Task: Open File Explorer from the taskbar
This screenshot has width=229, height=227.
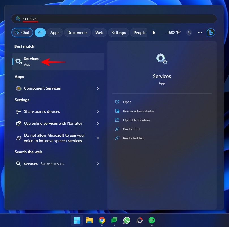Action: [89, 220]
